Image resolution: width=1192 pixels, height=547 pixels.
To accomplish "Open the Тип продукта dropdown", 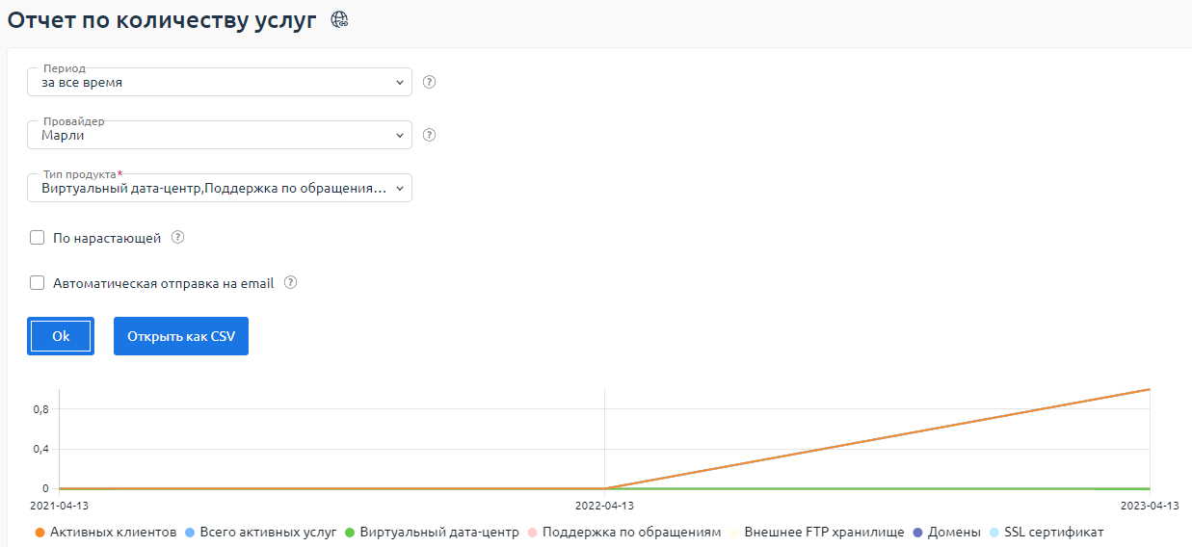I will coord(220,189).
